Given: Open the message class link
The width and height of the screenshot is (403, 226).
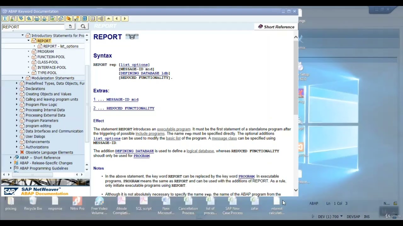Looking at the screenshot, I should (x=224, y=138).
